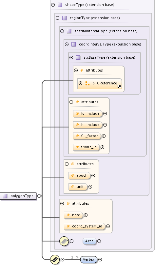Select the fill_factor attribute label
This screenshot has width=155, height=266.
click(x=89, y=136)
